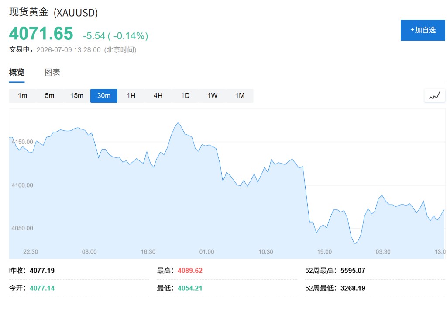Click the 现货黄金 (XAUUSD) title

point(54,13)
